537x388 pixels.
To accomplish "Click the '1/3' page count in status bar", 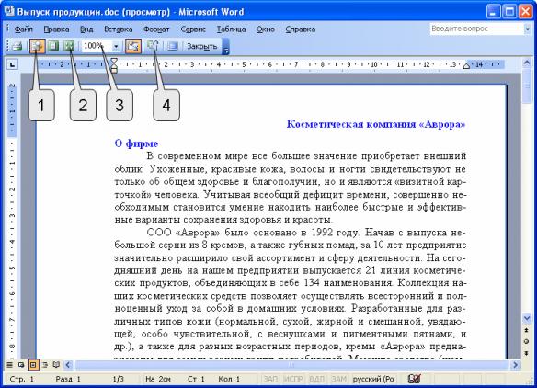I will [118, 379].
